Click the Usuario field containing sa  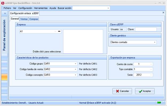(123, 29)
